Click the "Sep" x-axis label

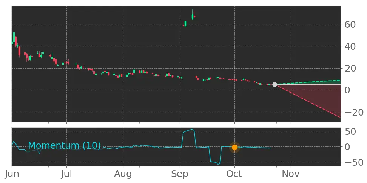click(x=180, y=174)
